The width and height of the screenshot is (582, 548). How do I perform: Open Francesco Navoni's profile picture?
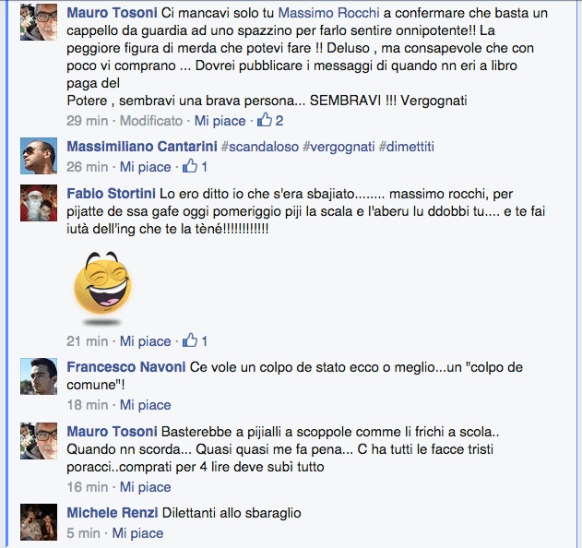coord(39,376)
